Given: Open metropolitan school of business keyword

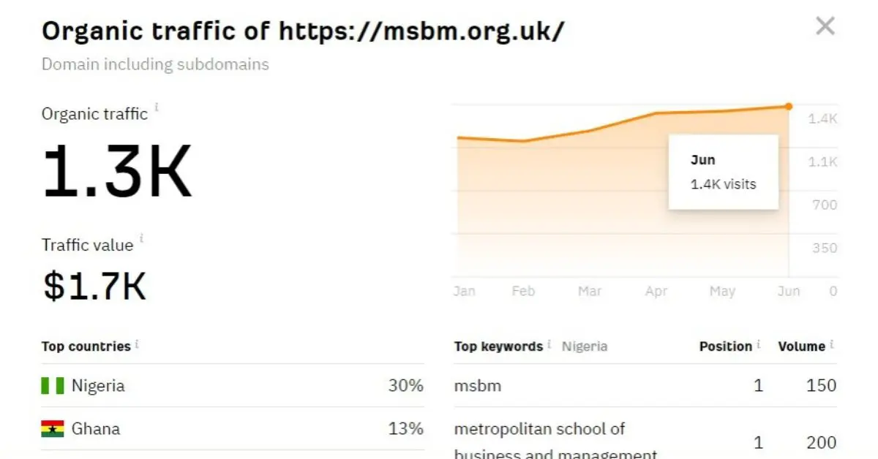Looking at the screenshot, I should (555, 442).
